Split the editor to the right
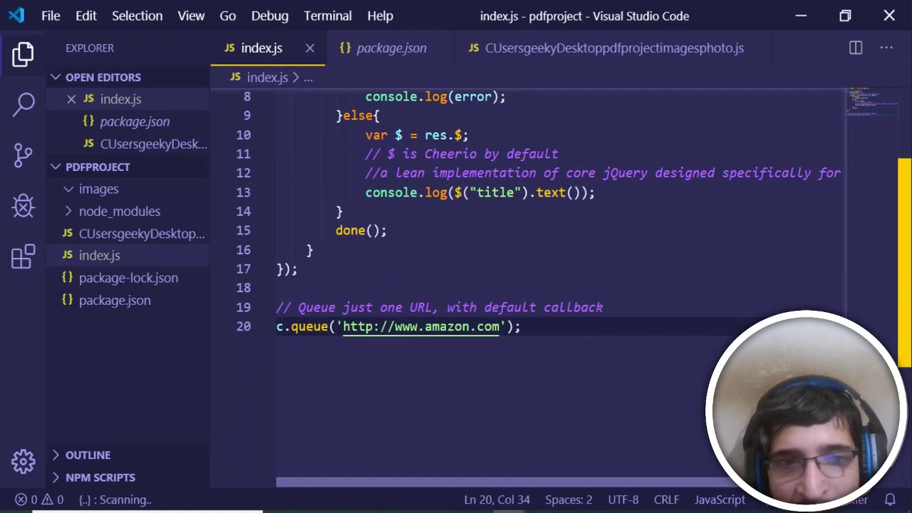912x513 pixels. point(856,48)
